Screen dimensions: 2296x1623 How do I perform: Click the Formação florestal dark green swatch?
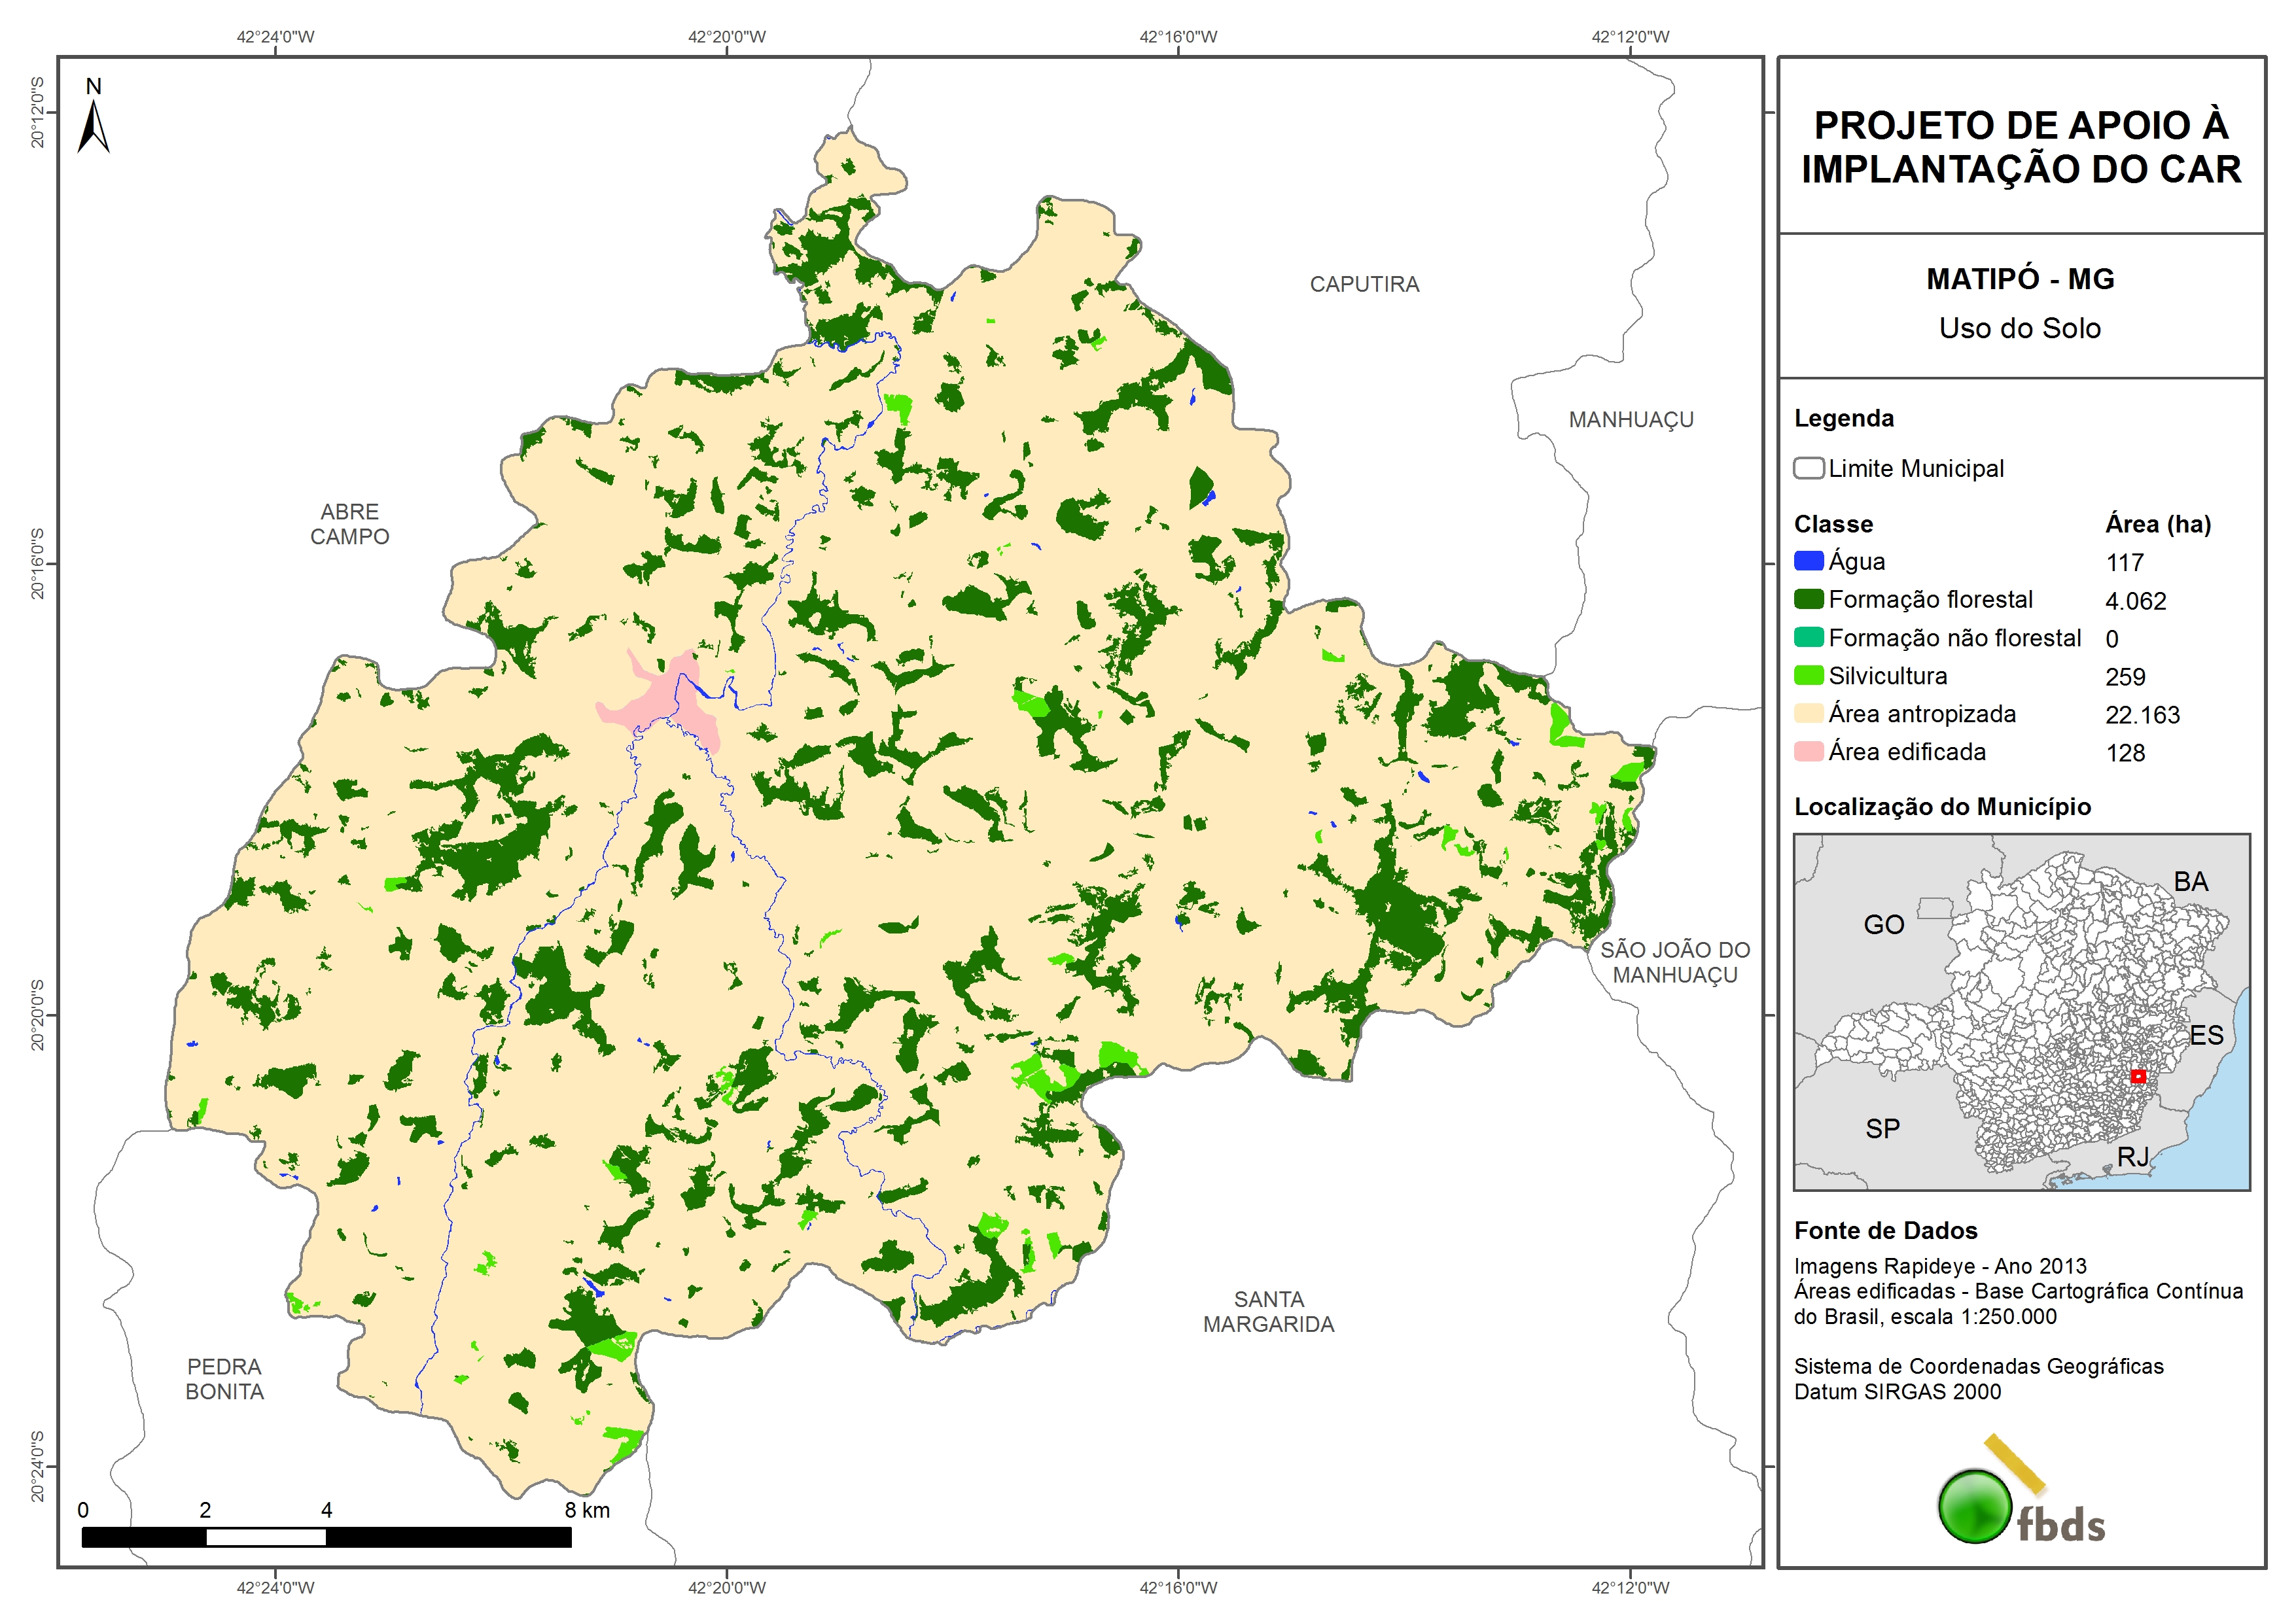click(1808, 599)
